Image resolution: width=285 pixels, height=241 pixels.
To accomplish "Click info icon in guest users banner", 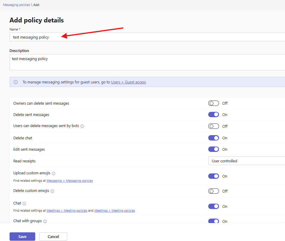I will point(16,82).
